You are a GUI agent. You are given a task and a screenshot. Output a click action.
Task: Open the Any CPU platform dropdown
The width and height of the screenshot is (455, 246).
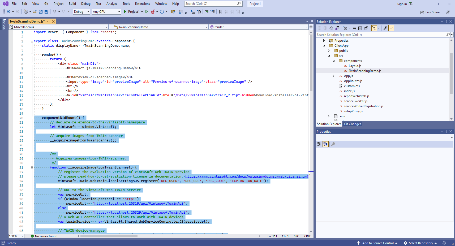pos(106,12)
